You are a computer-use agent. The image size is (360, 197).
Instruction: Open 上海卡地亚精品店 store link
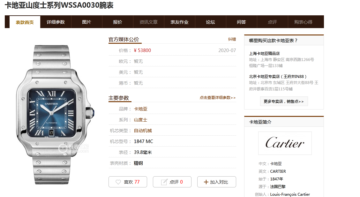(x=265, y=54)
